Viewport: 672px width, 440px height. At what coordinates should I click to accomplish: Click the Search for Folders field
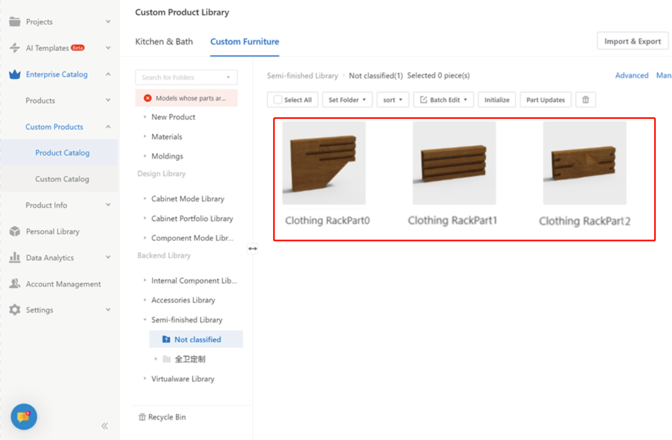[x=182, y=77]
